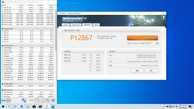Viewport: 194px width, 109px height.
Task: Select CPU IA Cores row
Action: click(28, 50)
